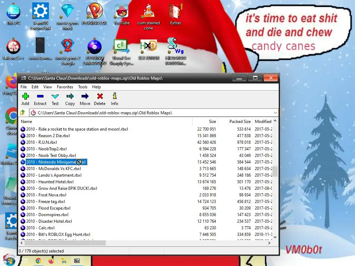Open the Edit menu

[35, 87]
